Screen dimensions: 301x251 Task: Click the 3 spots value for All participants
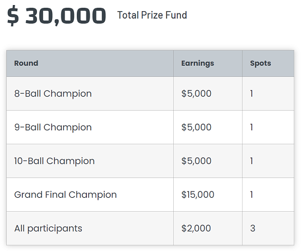point(253,229)
